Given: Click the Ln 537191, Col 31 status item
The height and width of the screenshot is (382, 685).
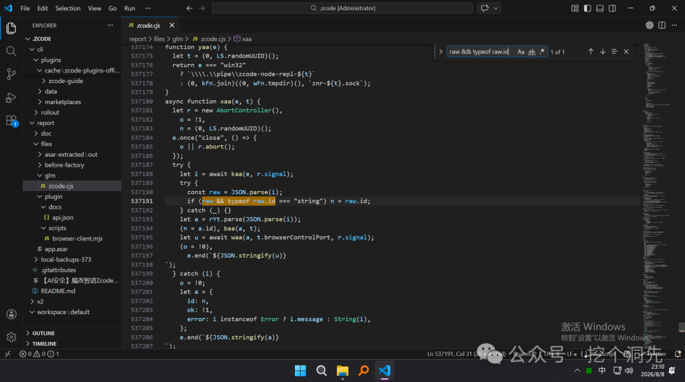Looking at the screenshot, I should tap(466, 354).
